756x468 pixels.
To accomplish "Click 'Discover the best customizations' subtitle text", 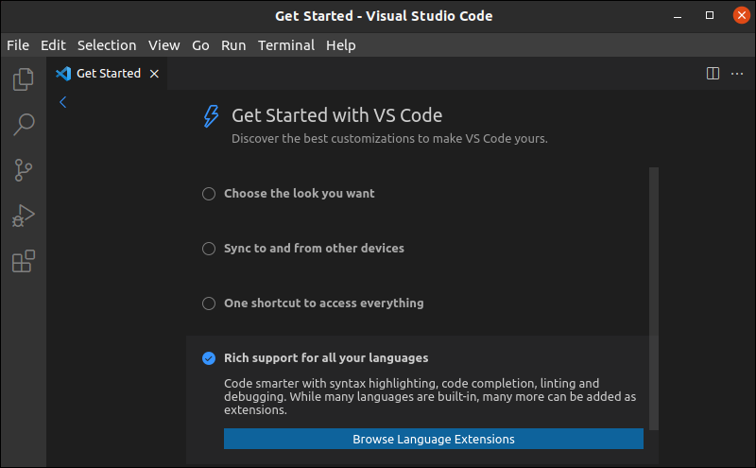I will click(389, 138).
